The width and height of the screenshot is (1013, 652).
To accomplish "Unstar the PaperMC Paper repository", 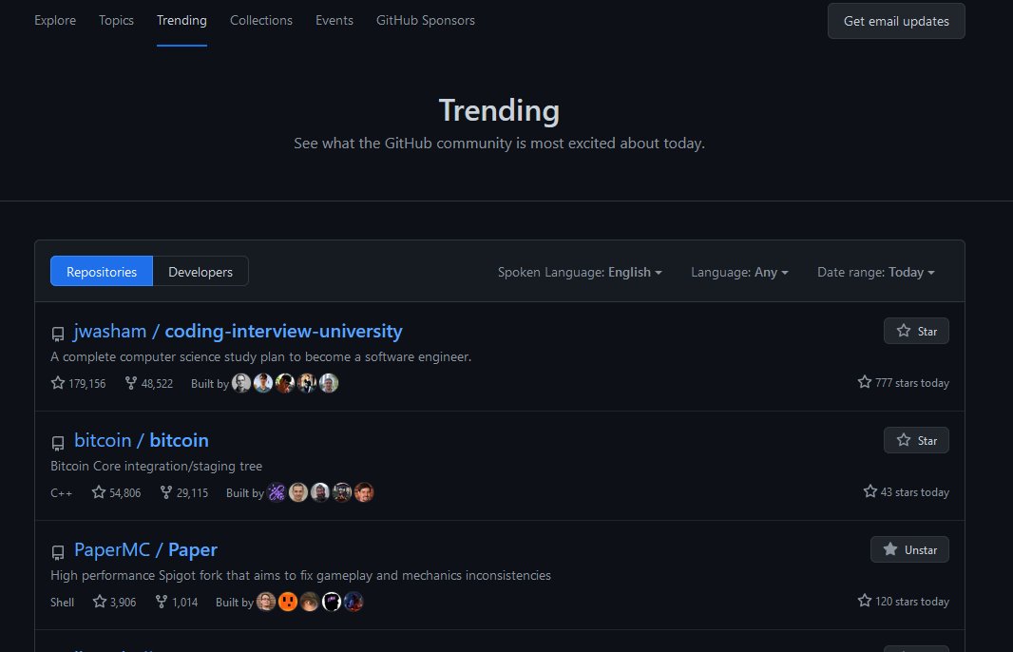I will pyautogui.click(x=909, y=549).
